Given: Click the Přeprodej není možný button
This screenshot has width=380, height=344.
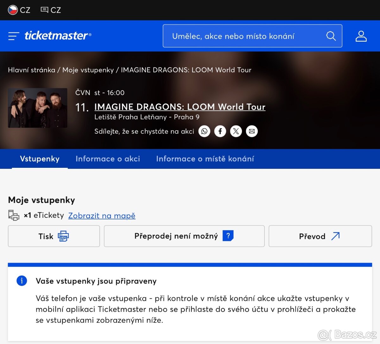Looking at the screenshot, I should point(184,236).
